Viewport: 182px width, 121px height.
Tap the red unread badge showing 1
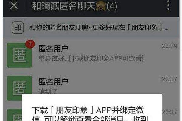tap(30, 44)
